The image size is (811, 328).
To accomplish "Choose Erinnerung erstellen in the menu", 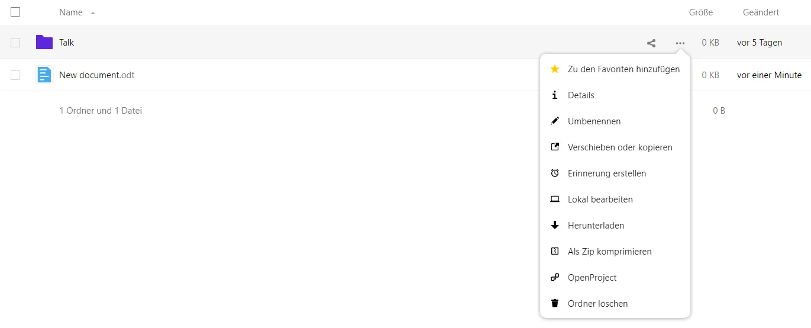I will (x=606, y=173).
